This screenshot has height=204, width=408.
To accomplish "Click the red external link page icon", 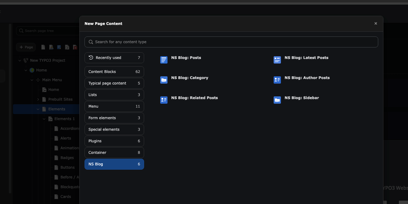I will point(75,47).
